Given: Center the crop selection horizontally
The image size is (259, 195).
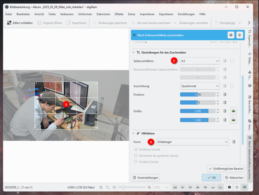Looking at the screenshot, I should [x=233, y=111].
